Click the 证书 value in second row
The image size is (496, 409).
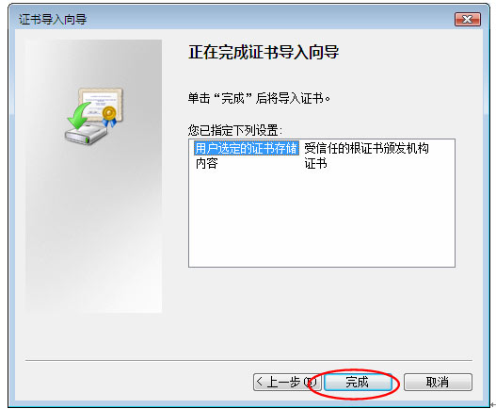(x=315, y=163)
